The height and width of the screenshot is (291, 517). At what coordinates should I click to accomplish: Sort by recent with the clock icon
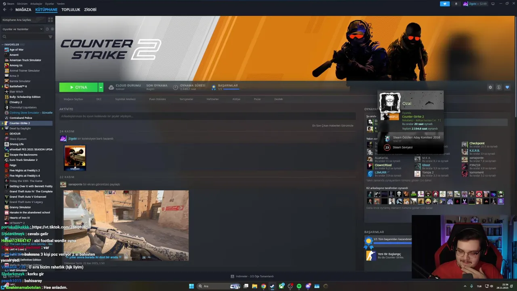point(47,29)
